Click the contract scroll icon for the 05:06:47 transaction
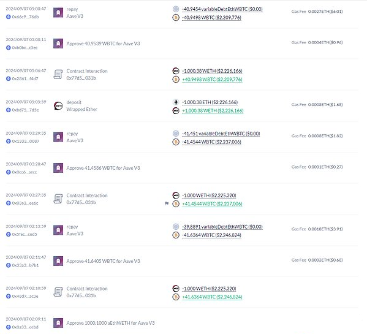 [58, 74]
